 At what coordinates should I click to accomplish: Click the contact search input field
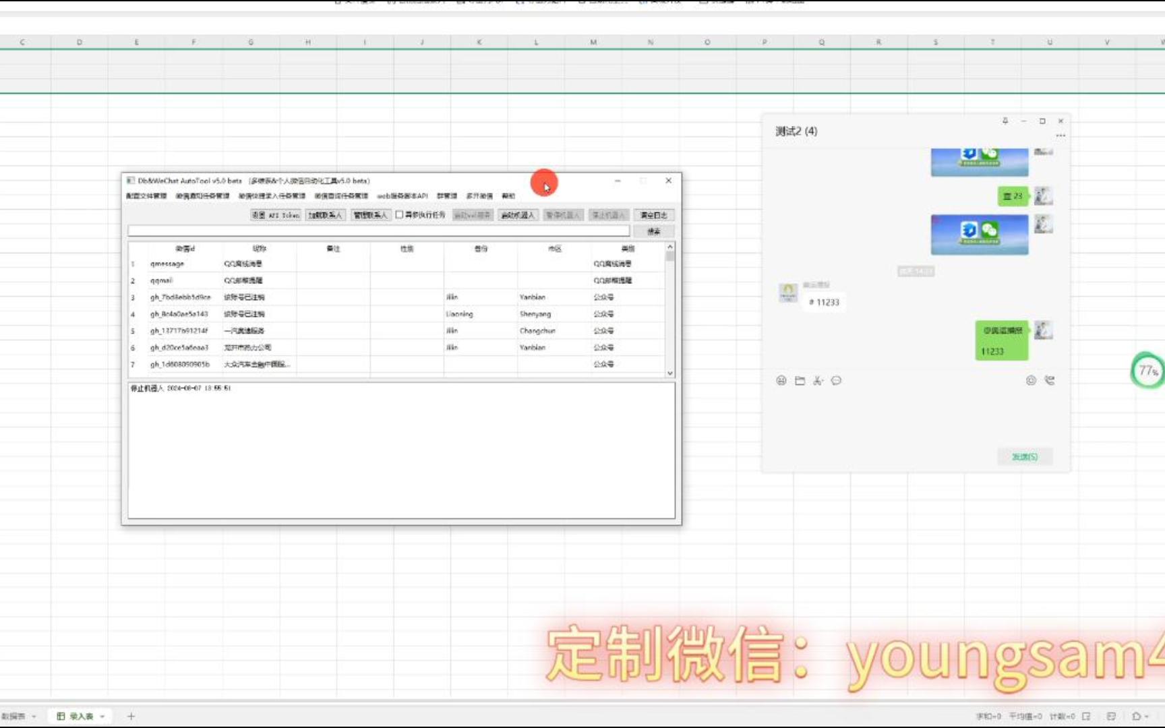click(379, 231)
